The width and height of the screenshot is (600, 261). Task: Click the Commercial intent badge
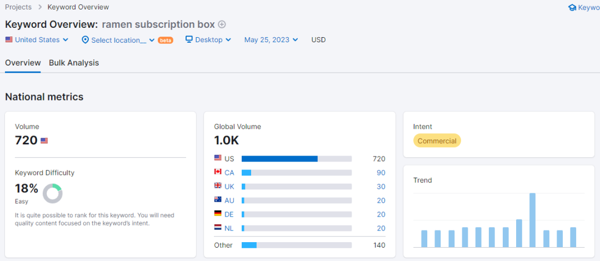coord(437,141)
